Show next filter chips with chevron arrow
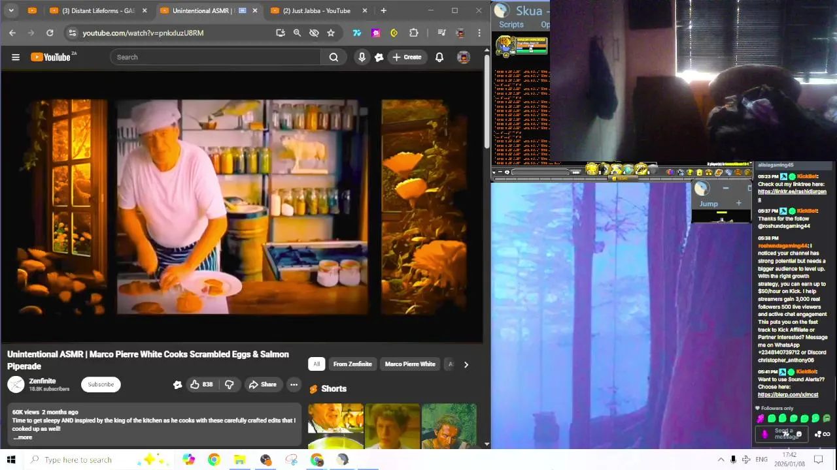Viewport: 837px width, 470px height. (x=466, y=364)
